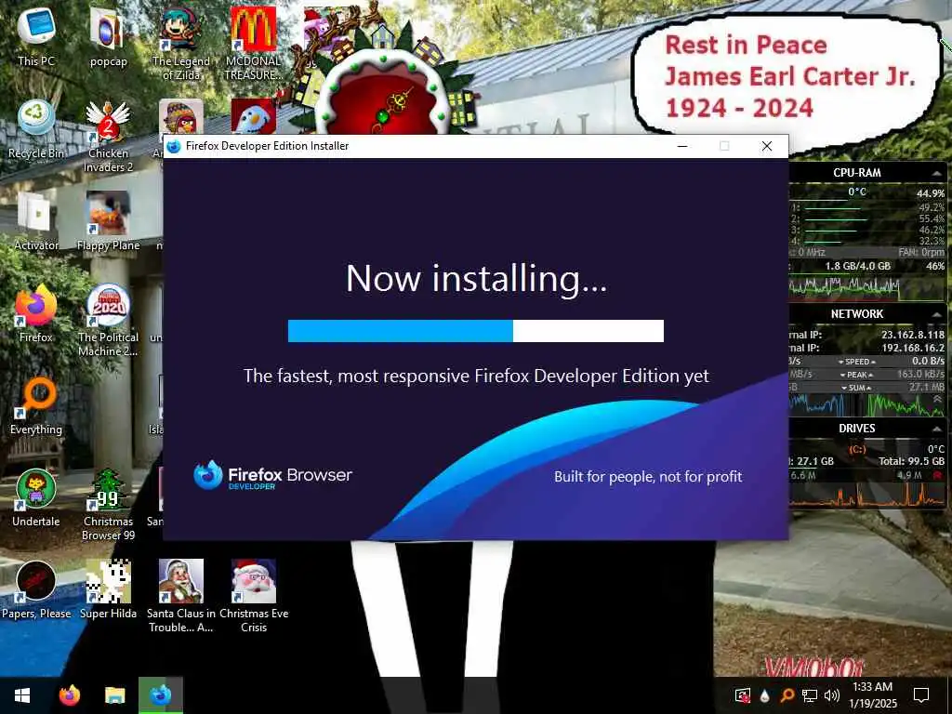Open the Activator desktop icon
Screen dimensions: 952x714
pyautogui.click(x=36, y=221)
